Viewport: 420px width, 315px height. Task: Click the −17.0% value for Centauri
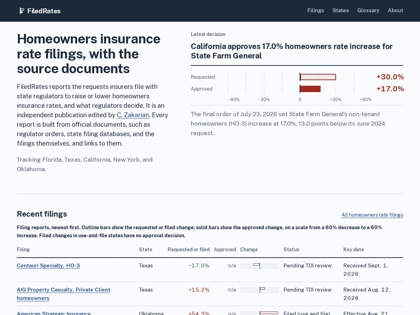tap(199, 266)
